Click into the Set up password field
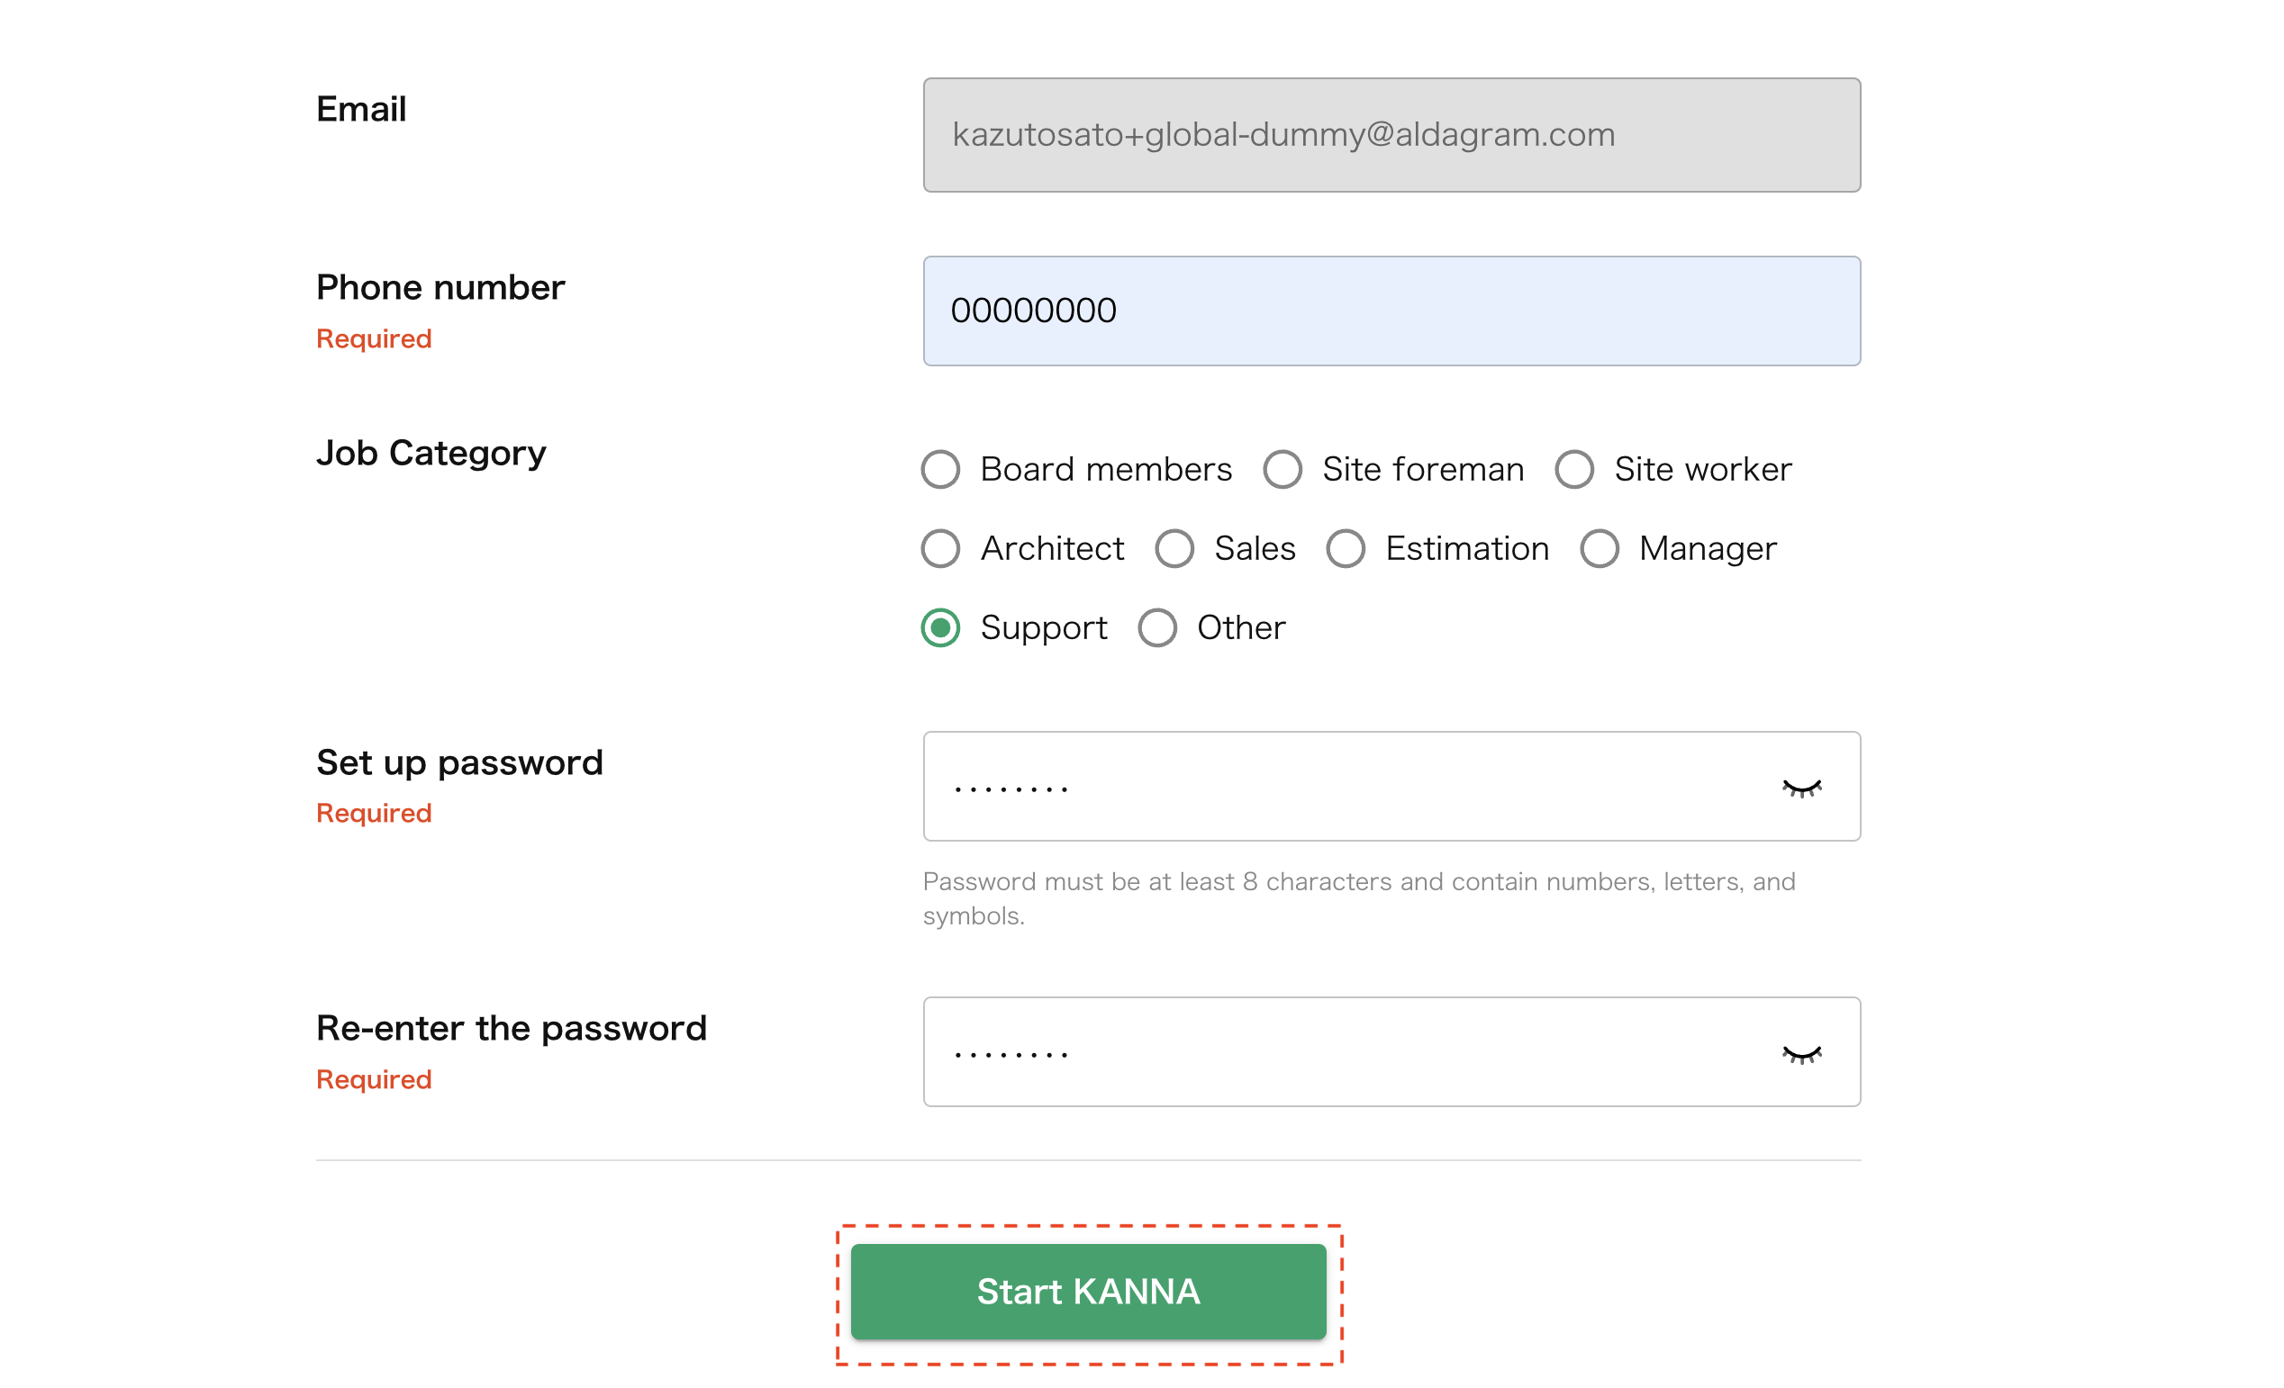 point(1344,787)
